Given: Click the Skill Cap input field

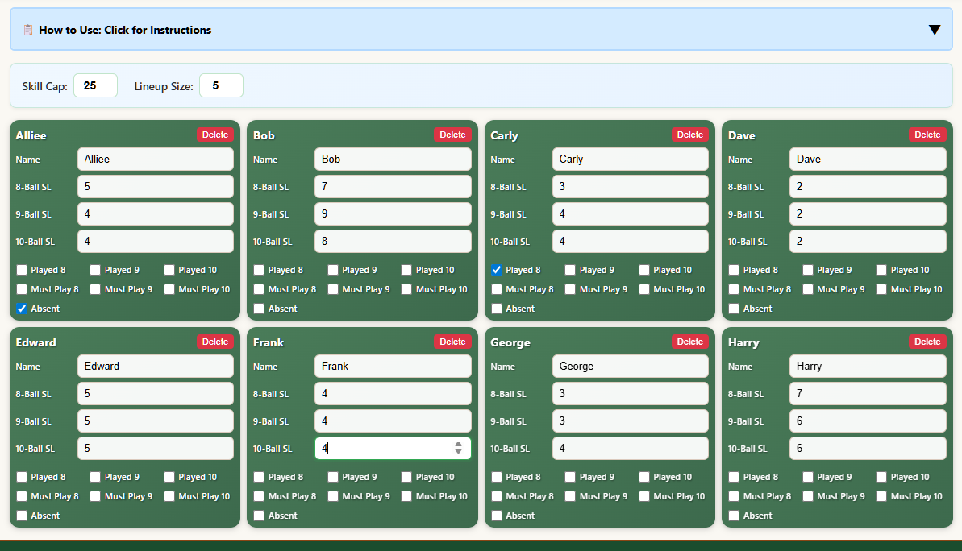Looking at the screenshot, I should click(95, 85).
